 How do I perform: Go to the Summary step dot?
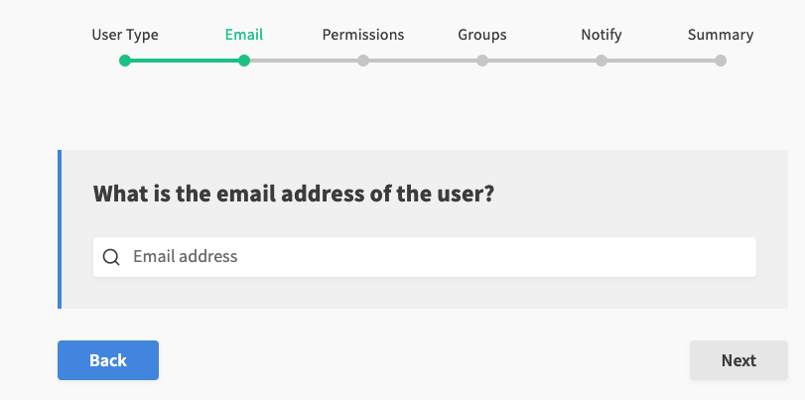click(721, 61)
